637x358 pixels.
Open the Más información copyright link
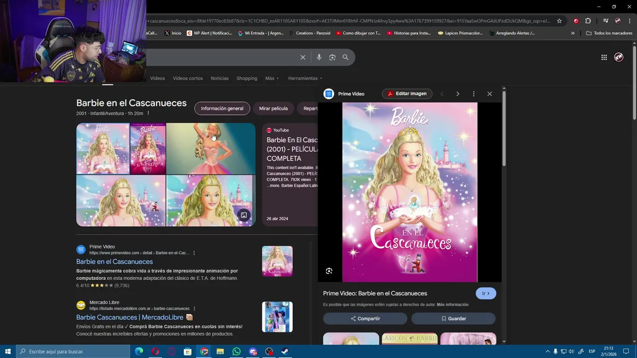point(452,304)
